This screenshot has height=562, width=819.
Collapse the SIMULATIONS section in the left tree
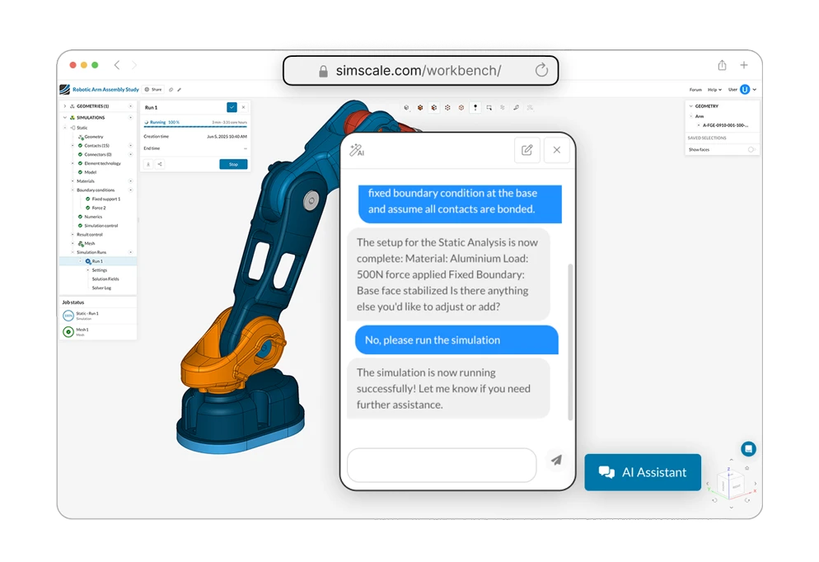(63, 117)
